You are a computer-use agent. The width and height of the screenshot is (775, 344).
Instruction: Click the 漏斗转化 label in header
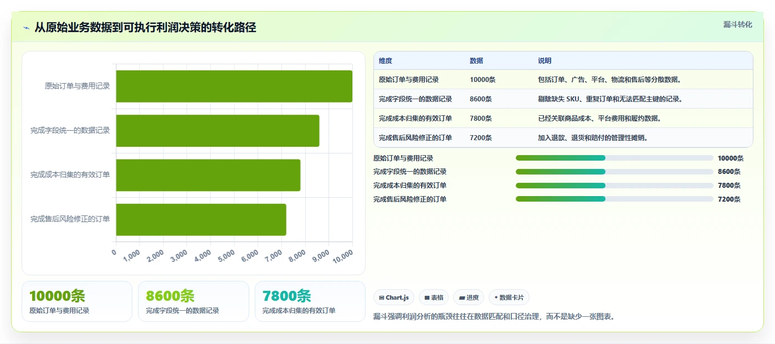tap(738, 24)
